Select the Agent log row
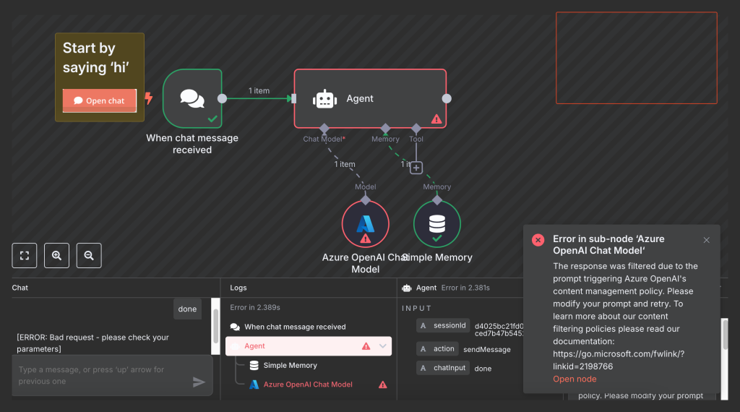This screenshot has width=740, height=412. [309, 346]
